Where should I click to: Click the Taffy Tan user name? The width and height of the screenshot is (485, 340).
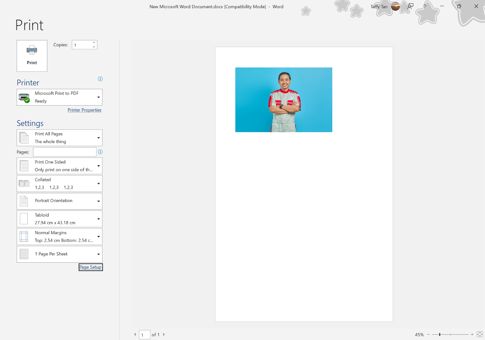379,7
